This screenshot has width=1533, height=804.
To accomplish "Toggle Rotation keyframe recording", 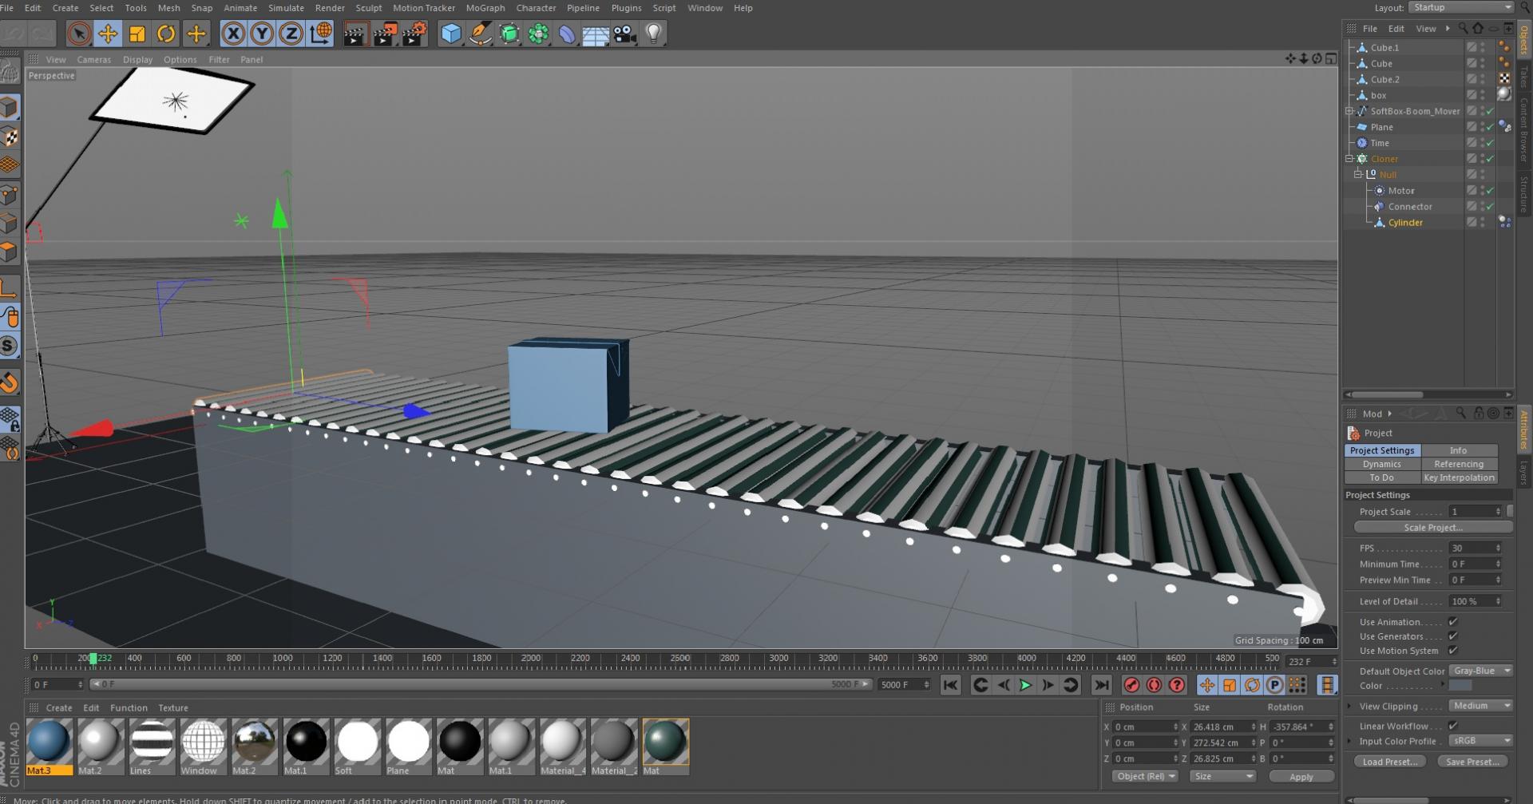I will (x=1252, y=685).
